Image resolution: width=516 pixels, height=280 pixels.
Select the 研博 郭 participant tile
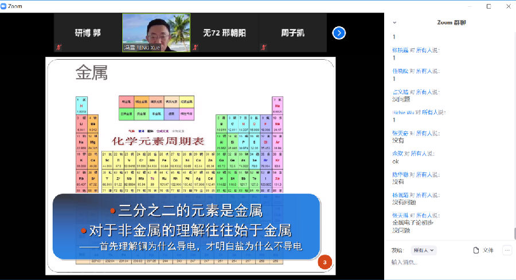[88, 33]
